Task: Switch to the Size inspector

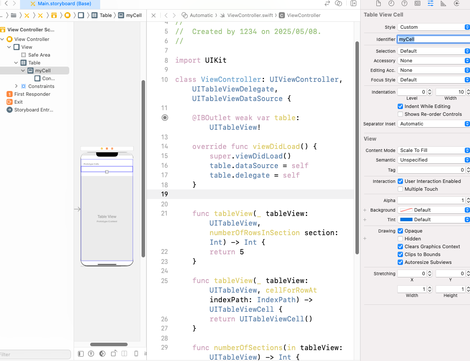Action: click(x=443, y=3)
